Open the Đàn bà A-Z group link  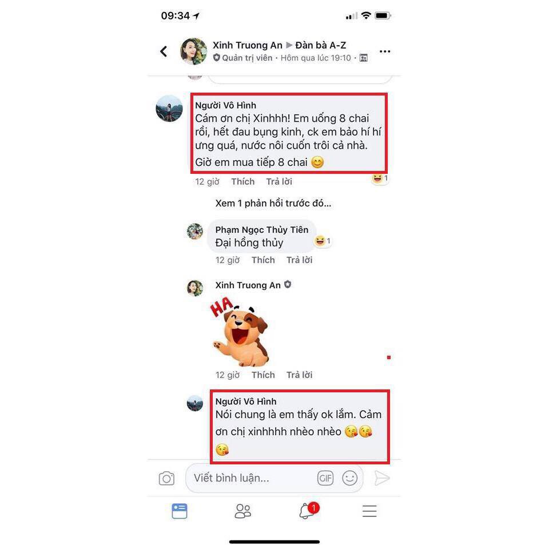coord(321,45)
